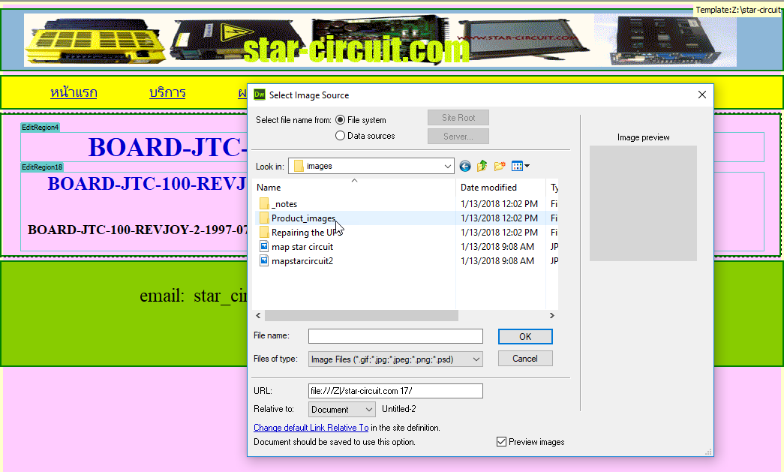Click the disabled Site Root button
The width and height of the screenshot is (784, 472).
click(x=458, y=118)
